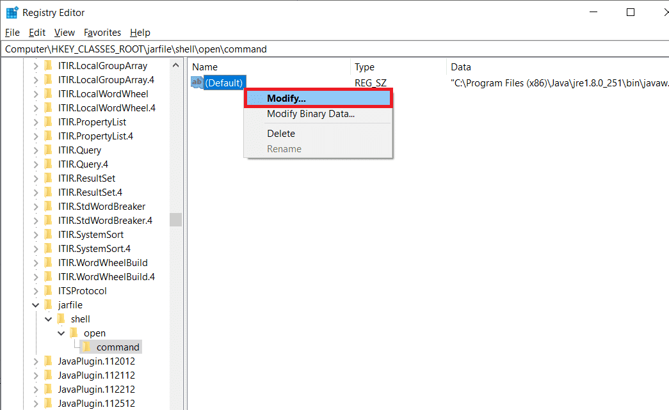Viewport: 669px width, 410px height.
Task: Click folder icon next to ITIR.WordWheelBuild
Action: [49, 262]
